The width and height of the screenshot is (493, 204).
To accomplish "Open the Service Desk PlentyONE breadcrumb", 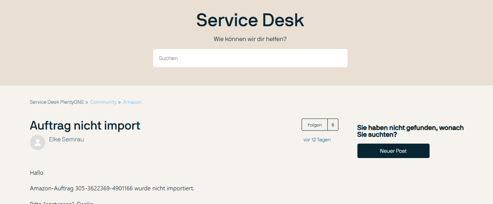I will pyautogui.click(x=57, y=102).
